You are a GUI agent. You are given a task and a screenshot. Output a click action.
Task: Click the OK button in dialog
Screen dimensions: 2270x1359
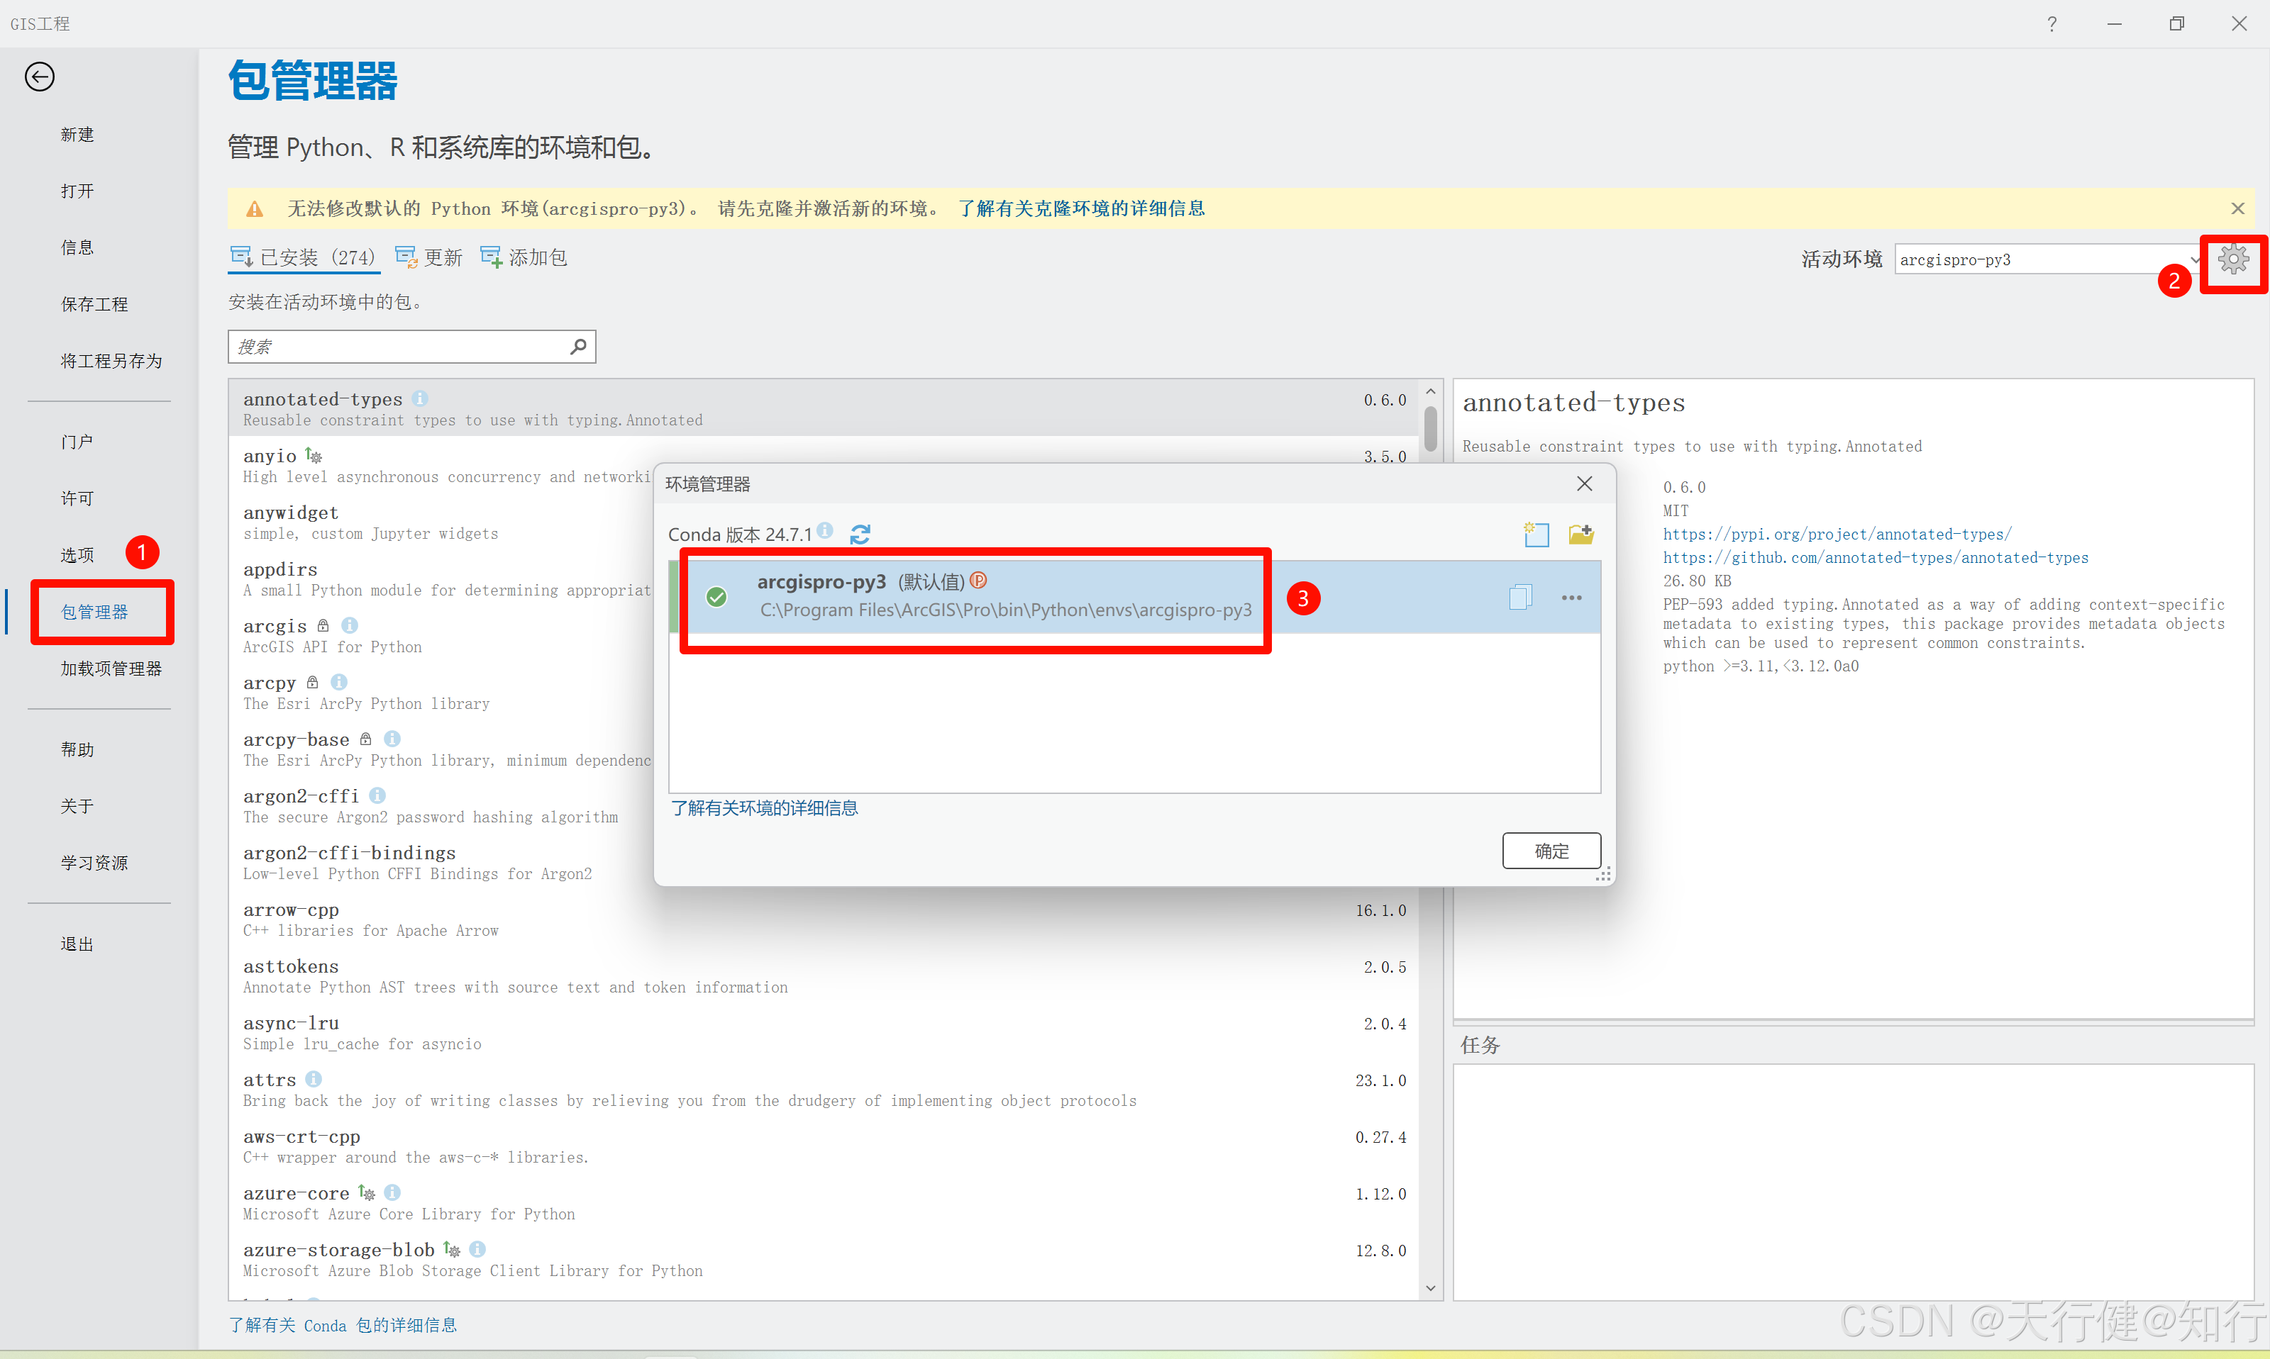(x=1551, y=851)
